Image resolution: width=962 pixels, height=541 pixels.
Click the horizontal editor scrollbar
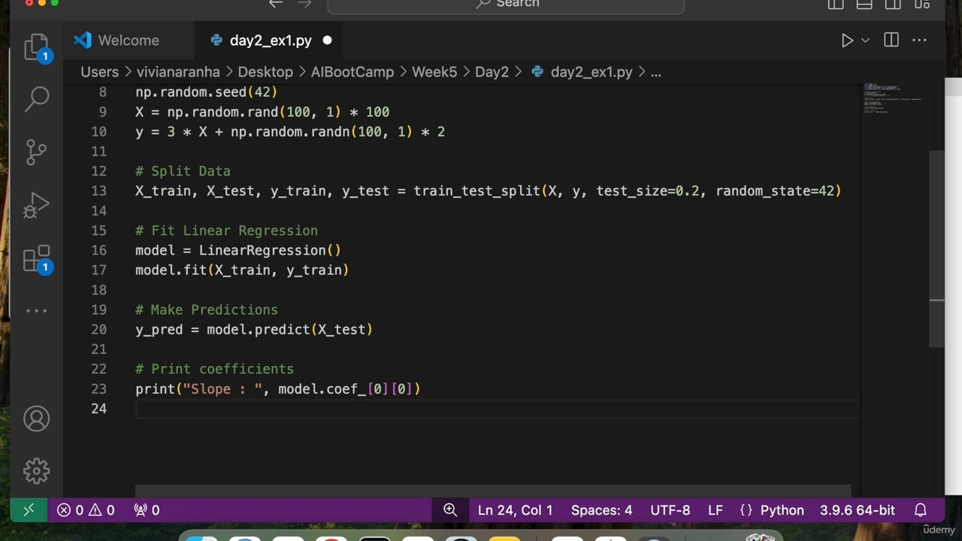[x=493, y=490]
